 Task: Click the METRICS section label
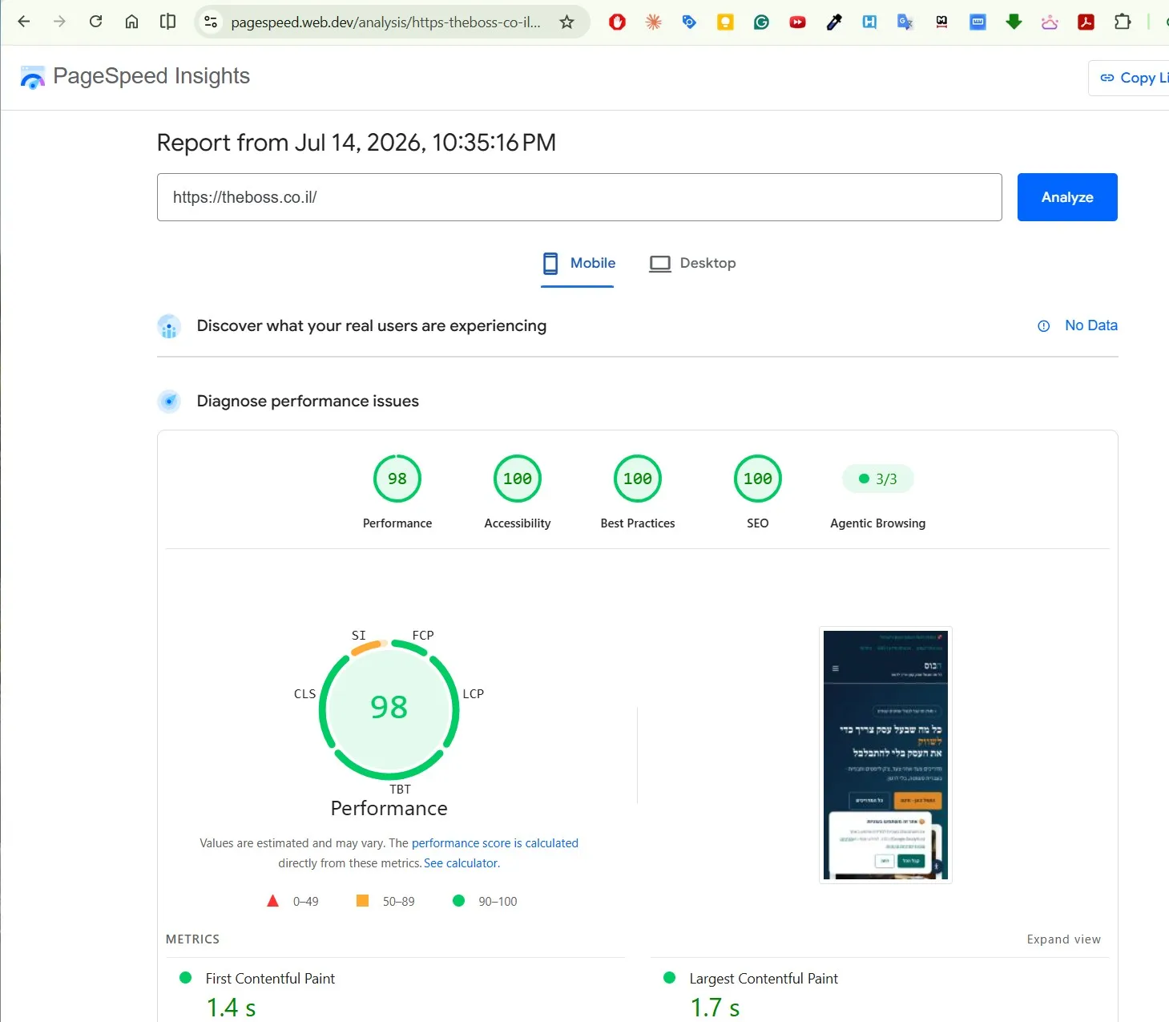[192, 939]
